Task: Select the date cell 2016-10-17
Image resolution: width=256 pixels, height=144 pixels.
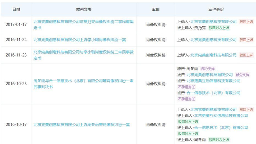Action: pyautogui.click(x=16, y=125)
